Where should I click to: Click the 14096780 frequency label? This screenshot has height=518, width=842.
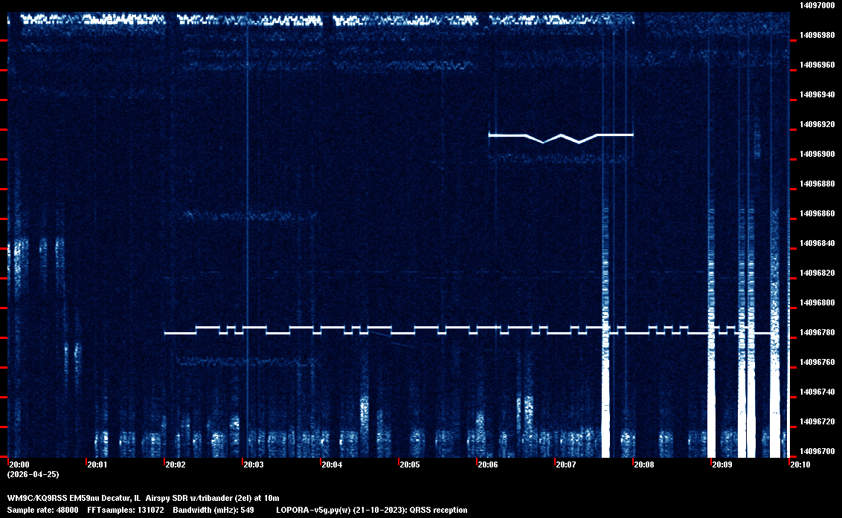[x=817, y=332]
